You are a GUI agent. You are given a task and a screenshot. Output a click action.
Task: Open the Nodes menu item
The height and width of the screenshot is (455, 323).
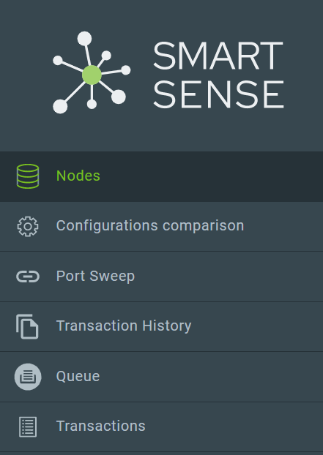[161, 176]
